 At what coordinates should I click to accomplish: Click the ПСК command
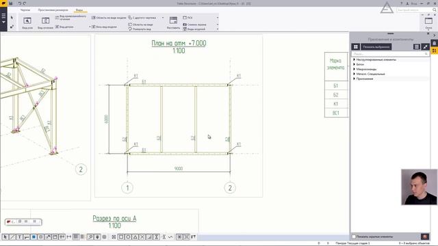coord(188,18)
